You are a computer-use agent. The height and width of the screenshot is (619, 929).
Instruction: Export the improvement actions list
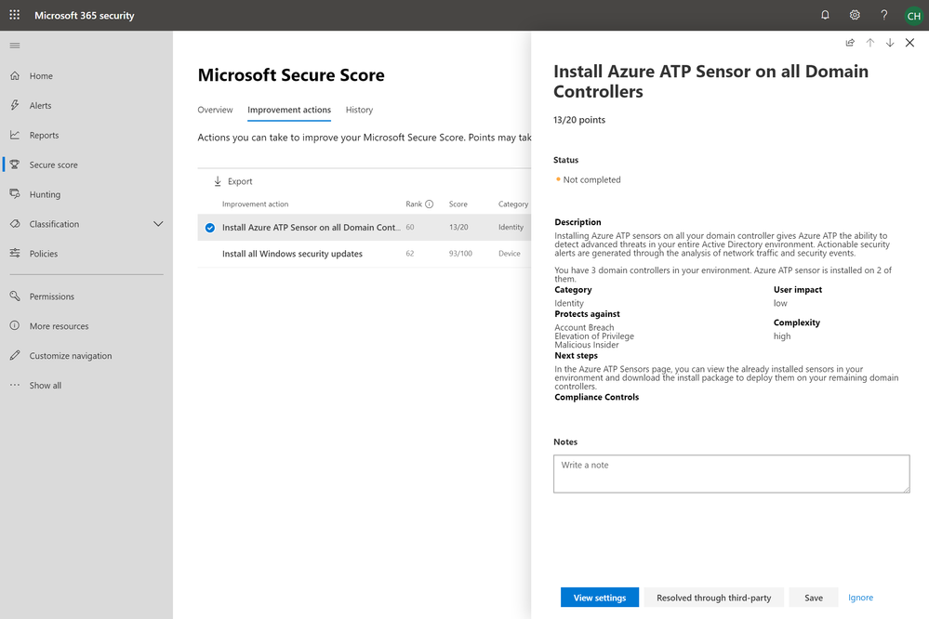pyautogui.click(x=232, y=181)
